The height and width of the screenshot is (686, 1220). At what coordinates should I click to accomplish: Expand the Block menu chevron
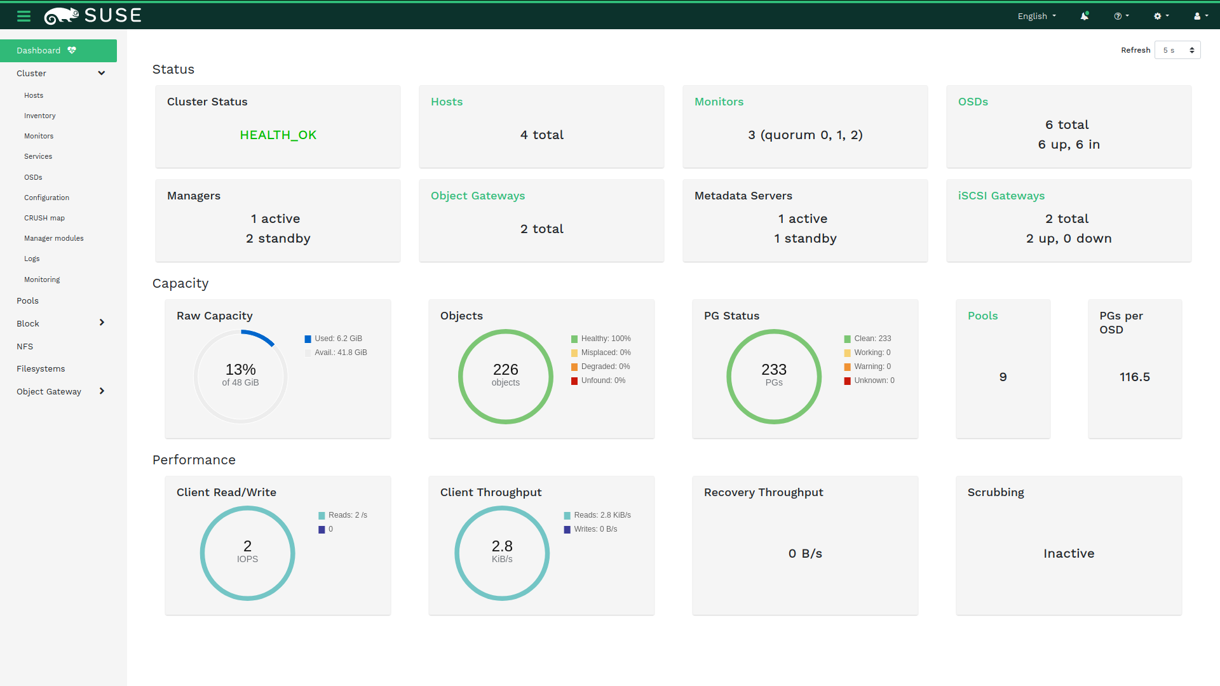coord(102,323)
